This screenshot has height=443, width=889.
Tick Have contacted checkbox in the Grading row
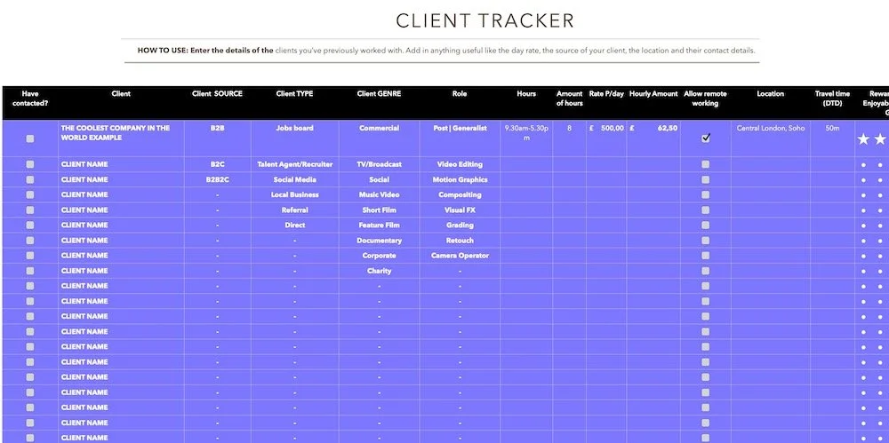(30, 225)
